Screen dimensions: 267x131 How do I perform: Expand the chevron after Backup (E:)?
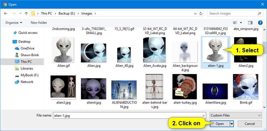pyautogui.click(x=78, y=14)
